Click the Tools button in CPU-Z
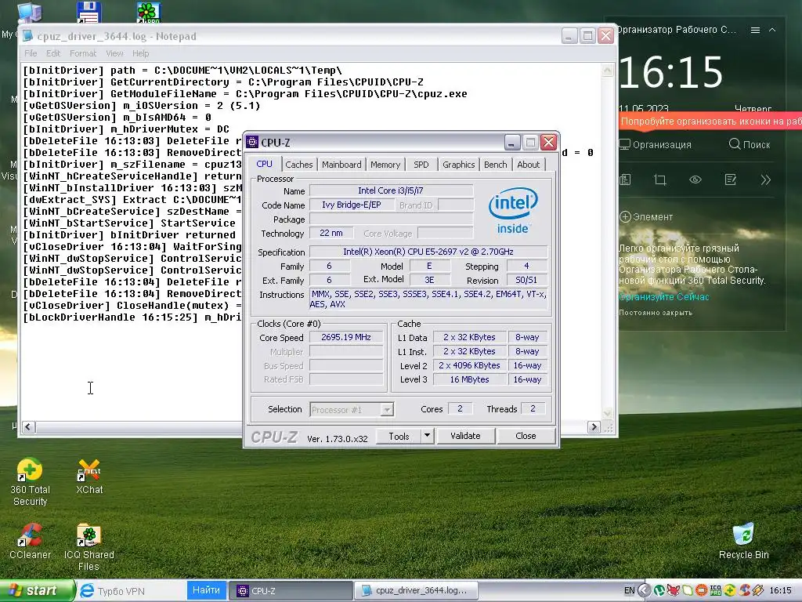 (399, 436)
